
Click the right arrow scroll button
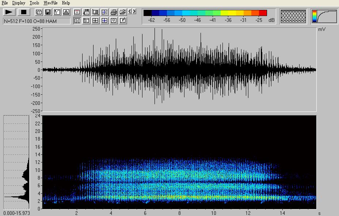[x=134, y=12]
